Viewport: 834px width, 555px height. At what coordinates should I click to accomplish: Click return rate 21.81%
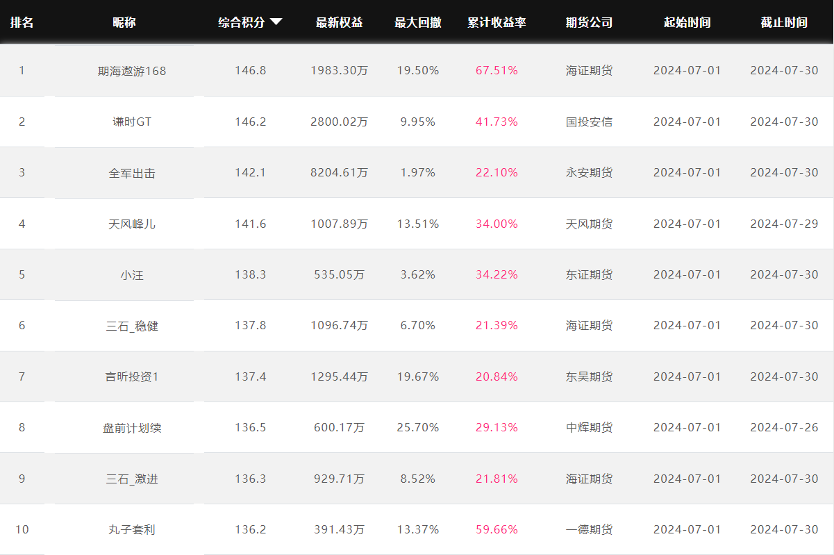coord(497,479)
